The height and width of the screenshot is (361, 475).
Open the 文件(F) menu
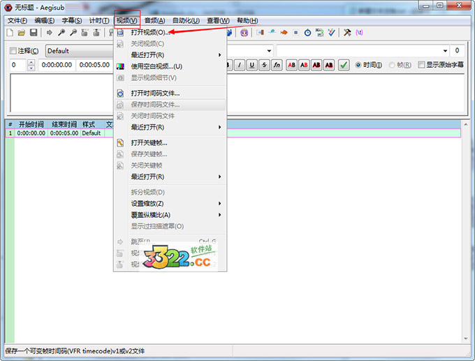tap(17, 20)
